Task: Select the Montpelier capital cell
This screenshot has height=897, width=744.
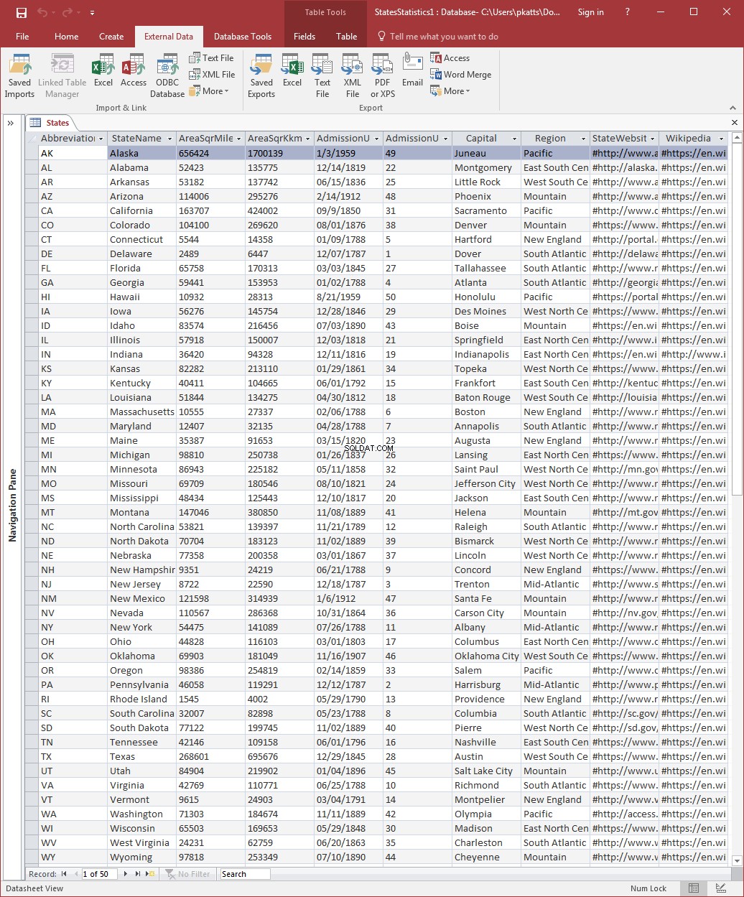Action: tap(486, 799)
